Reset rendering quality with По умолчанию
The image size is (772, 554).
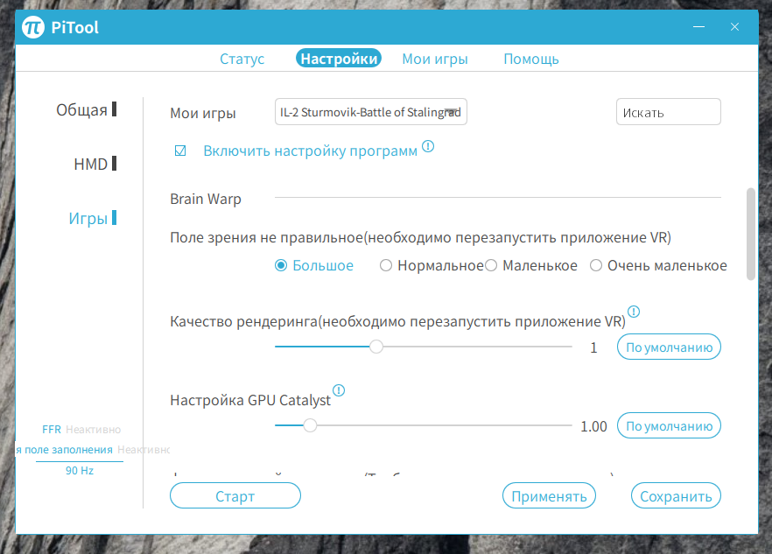tap(668, 347)
